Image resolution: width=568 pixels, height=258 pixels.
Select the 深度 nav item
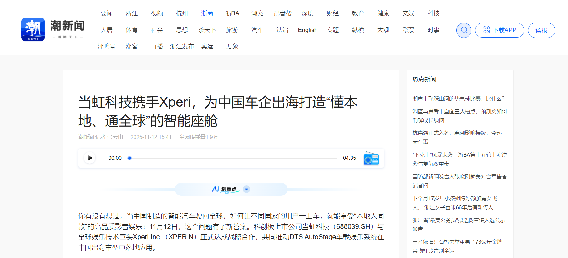point(308,13)
